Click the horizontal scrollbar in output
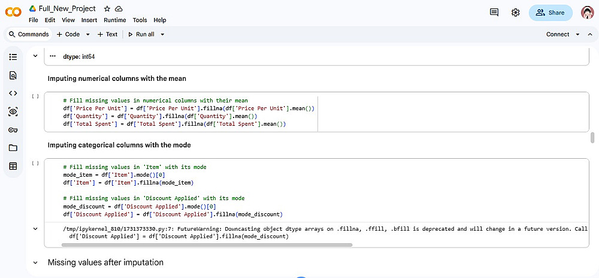Viewport: 599px width, 278px height. [207, 245]
